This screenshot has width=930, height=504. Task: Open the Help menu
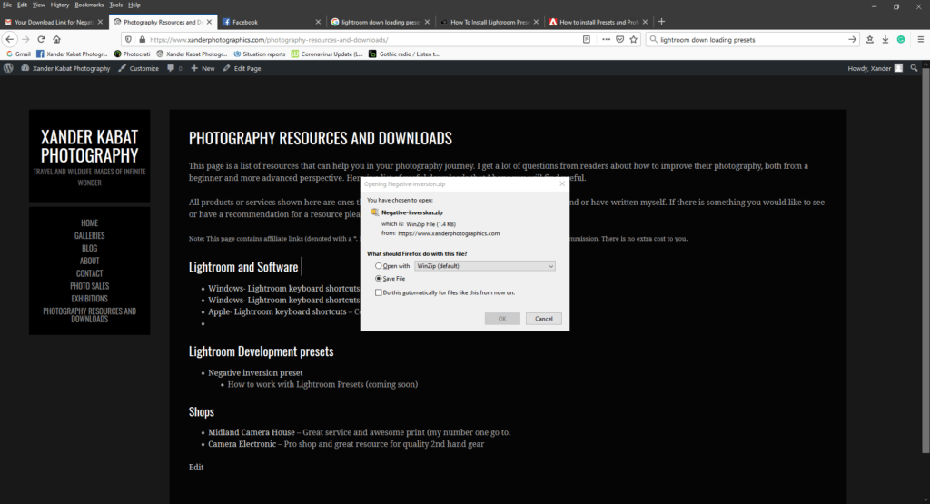(134, 5)
